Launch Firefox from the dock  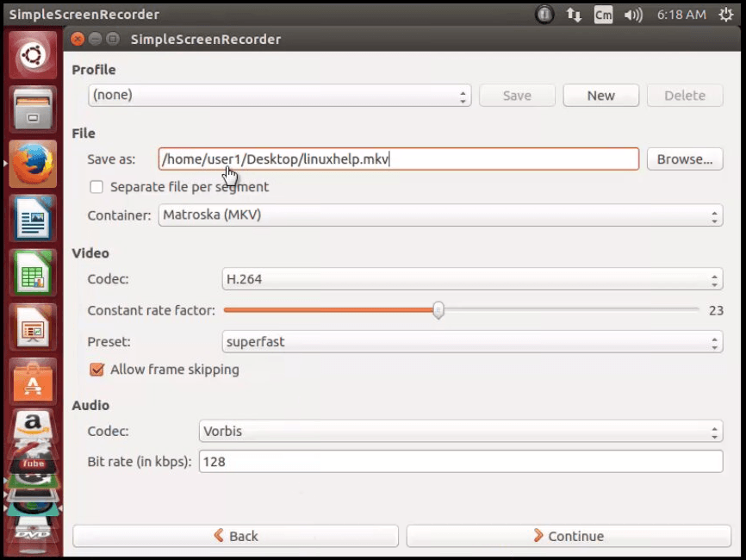point(33,164)
